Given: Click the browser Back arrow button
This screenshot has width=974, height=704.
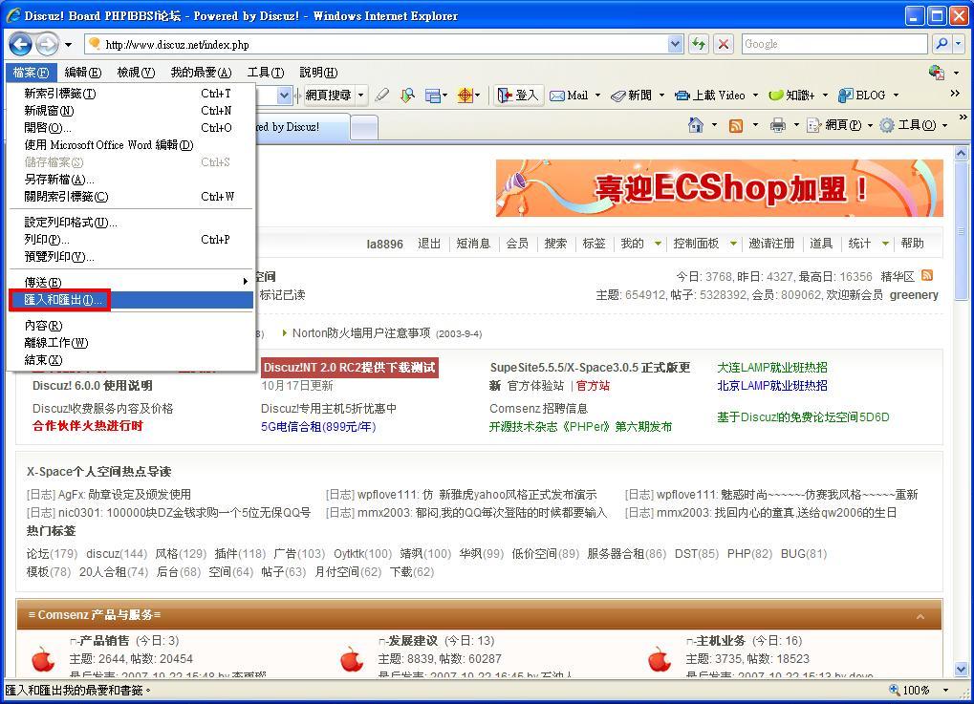Looking at the screenshot, I should pos(20,44).
